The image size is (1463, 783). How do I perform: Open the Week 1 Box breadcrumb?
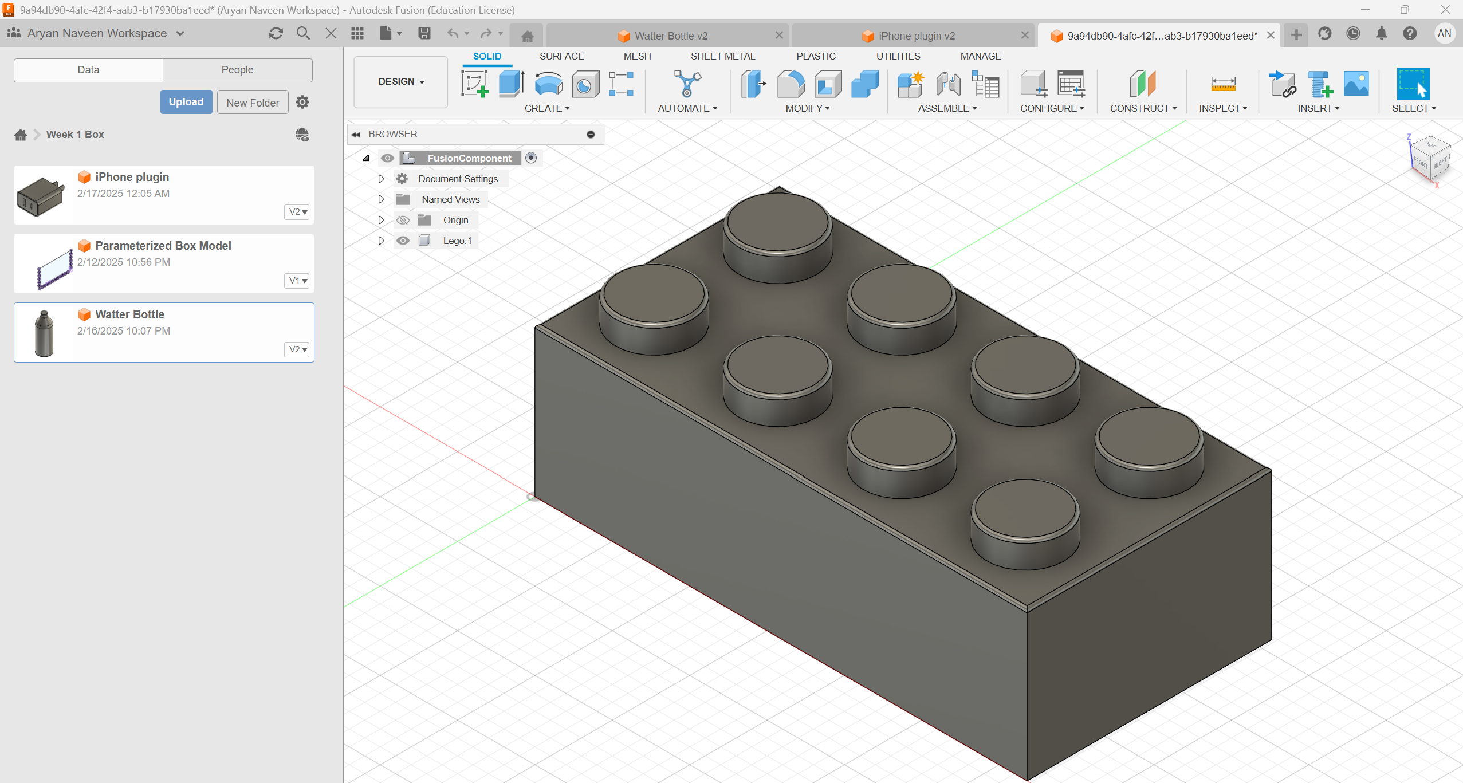coord(75,135)
